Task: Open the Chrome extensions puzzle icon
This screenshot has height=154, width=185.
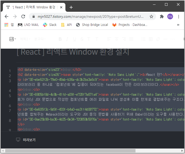Action: (x=162, y=16)
